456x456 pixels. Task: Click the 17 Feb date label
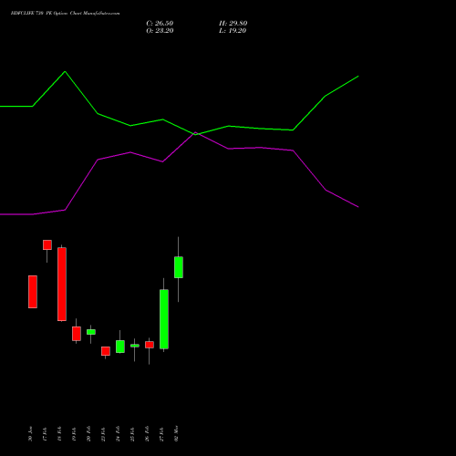45,434
